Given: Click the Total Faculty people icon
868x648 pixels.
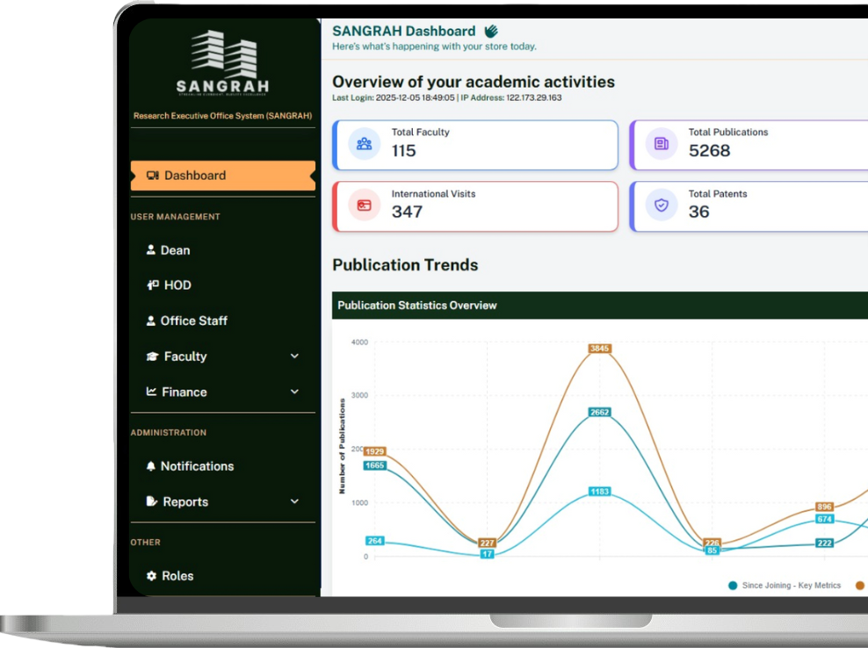Looking at the screenshot, I should tap(364, 144).
